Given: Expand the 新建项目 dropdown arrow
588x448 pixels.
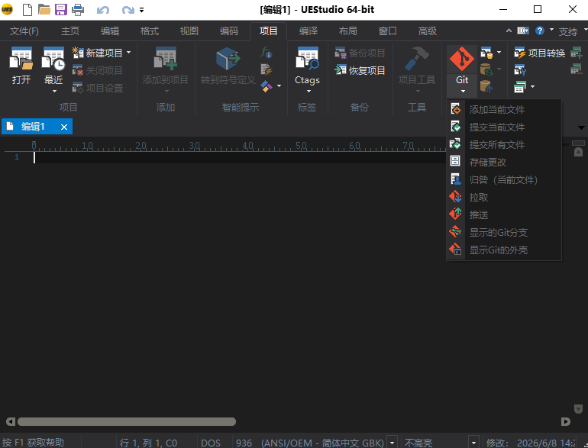Looking at the screenshot, I should point(128,53).
